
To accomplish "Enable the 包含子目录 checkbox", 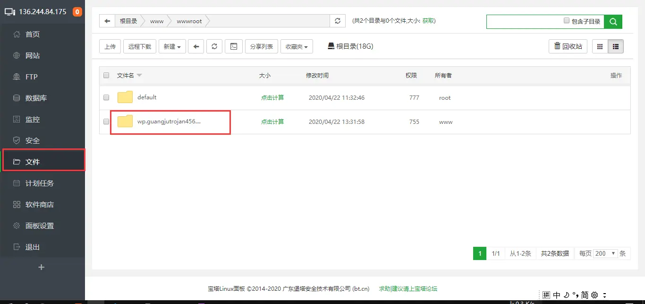I will (x=567, y=21).
